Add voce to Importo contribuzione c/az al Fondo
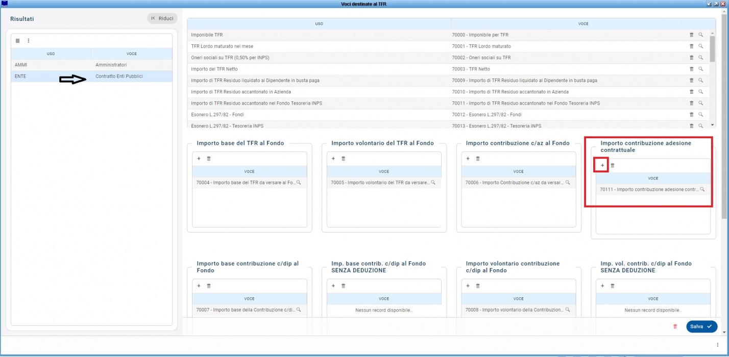Screen dimensions: 729x357 click(x=468, y=159)
